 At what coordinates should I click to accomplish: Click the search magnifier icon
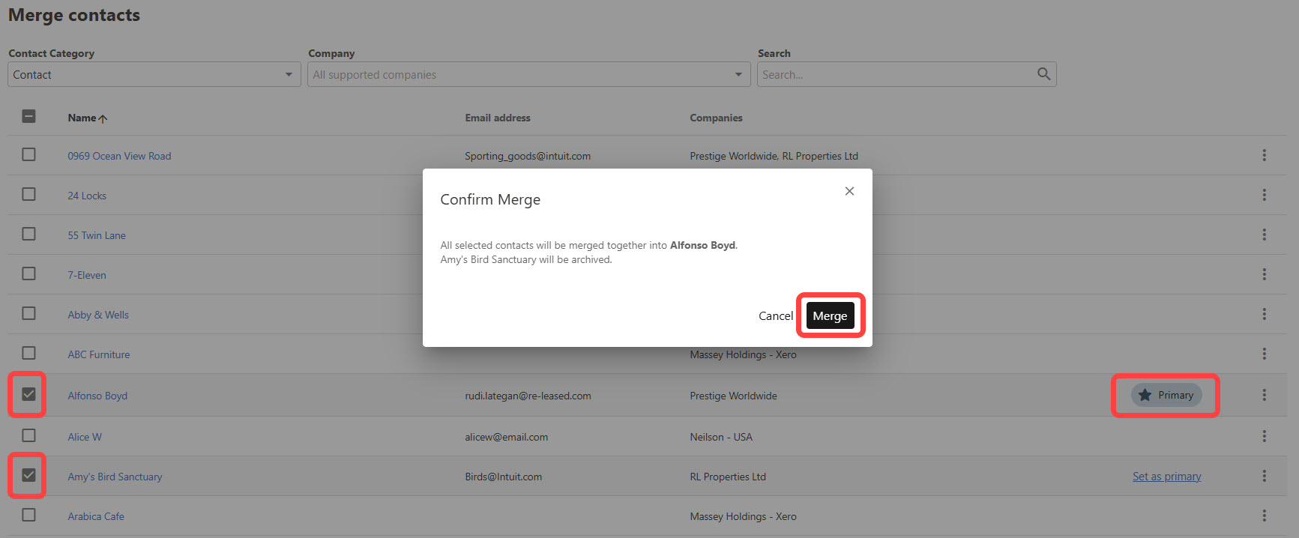pyautogui.click(x=1043, y=73)
